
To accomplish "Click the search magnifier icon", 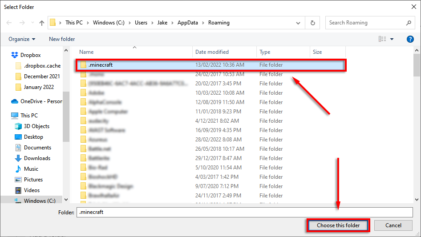I will click(x=409, y=23).
